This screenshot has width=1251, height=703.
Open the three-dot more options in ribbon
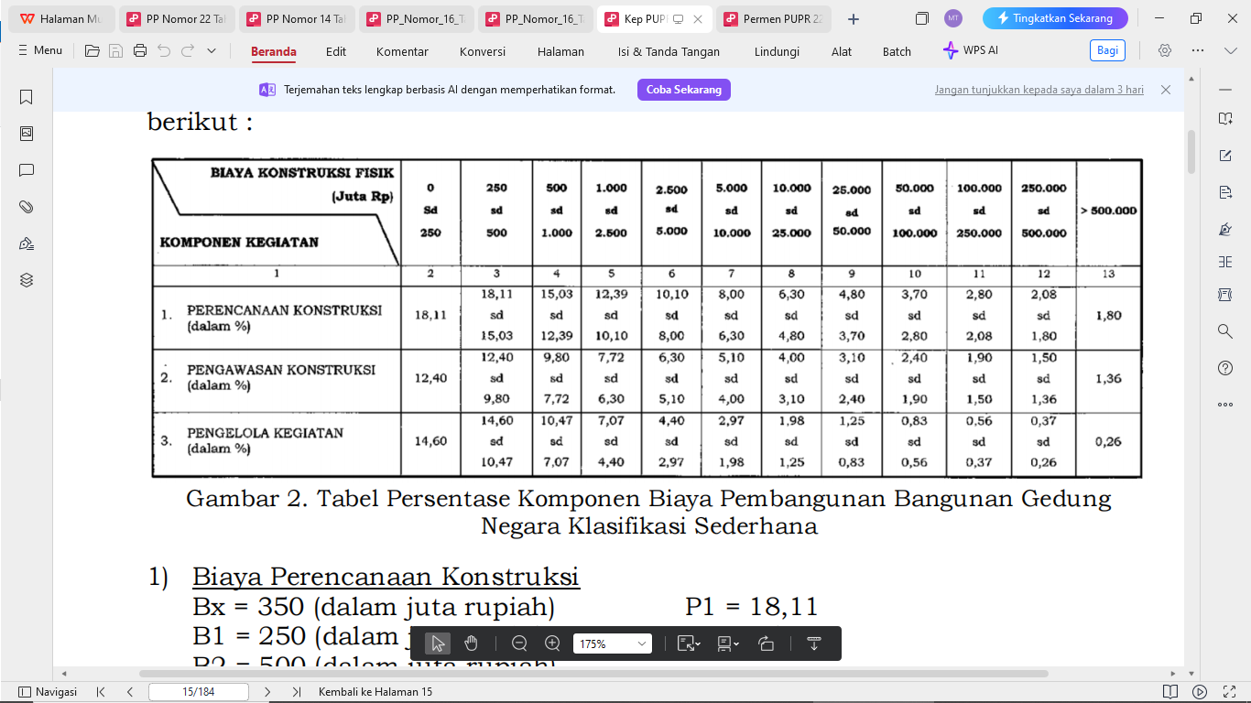(1198, 51)
